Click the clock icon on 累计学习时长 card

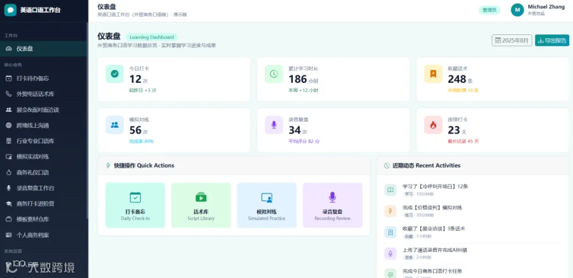click(x=274, y=74)
